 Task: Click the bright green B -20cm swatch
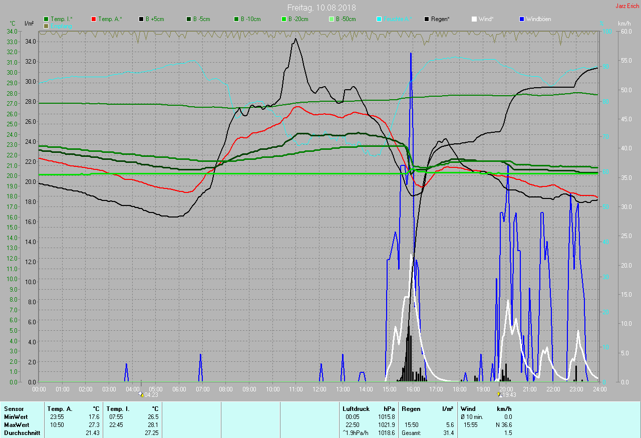coord(284,19)
